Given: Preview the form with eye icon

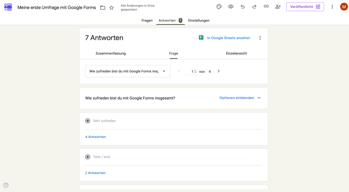Looking at the screenshot, I should point(231,7).
